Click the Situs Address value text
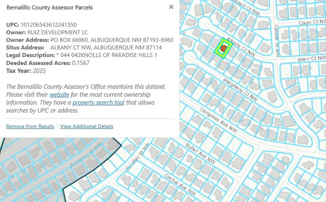The image size is (326, 202). (x=106, y=48)
